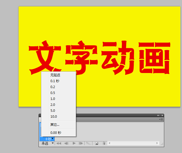Close the animation panel
The width and height of the screenshot is (182, 153).
point(162,115)
